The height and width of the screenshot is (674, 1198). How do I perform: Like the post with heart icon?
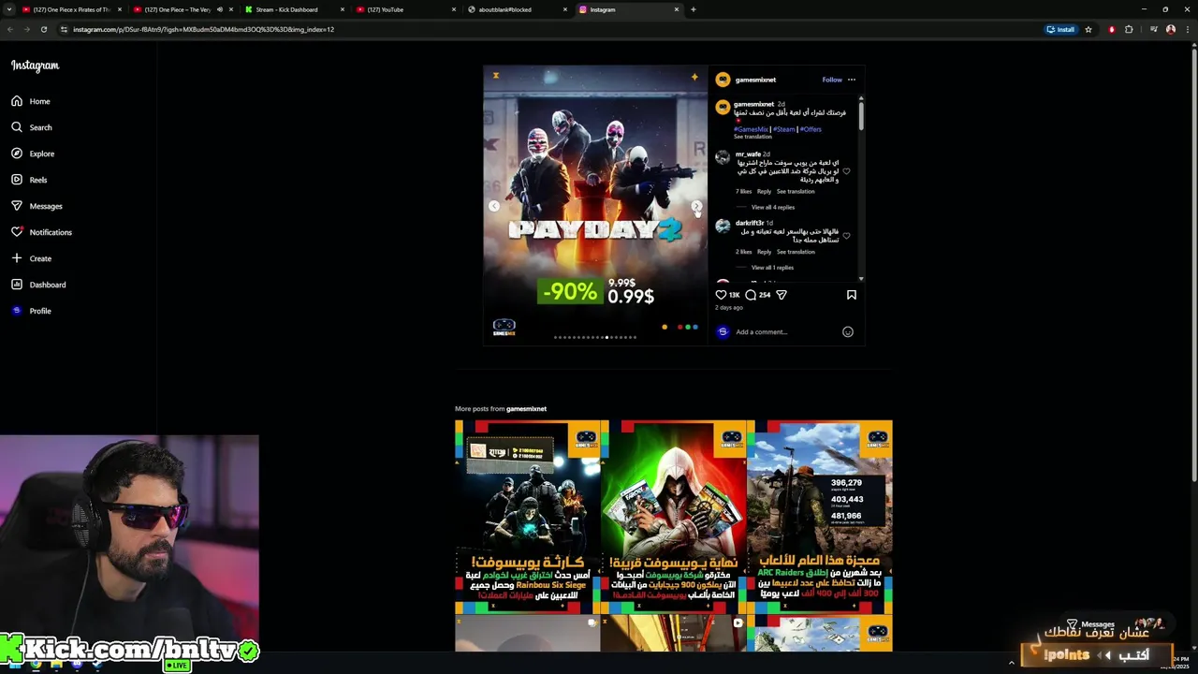pos(722,295)
